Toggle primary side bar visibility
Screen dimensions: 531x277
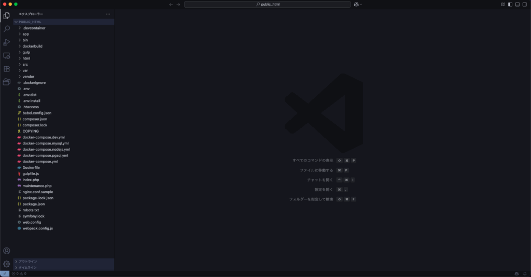tap(510, 4)
